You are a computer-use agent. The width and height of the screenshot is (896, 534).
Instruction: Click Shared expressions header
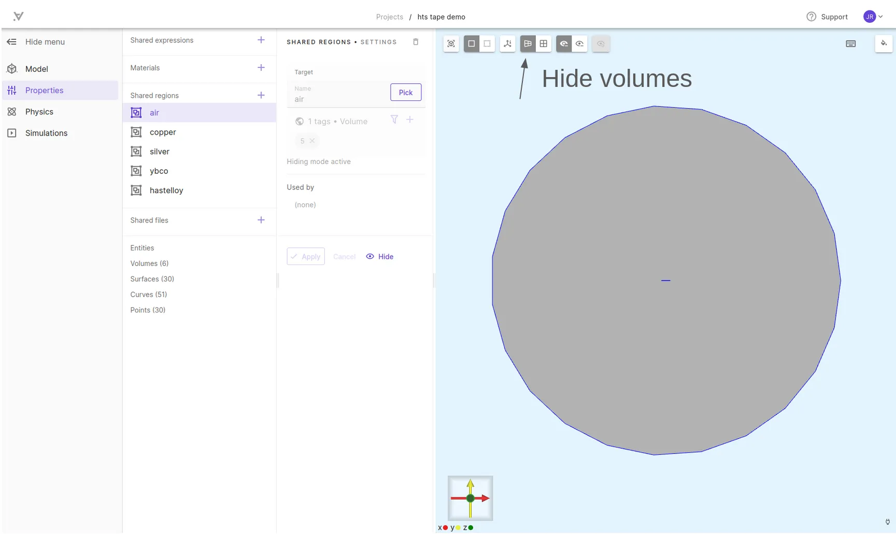162,40
